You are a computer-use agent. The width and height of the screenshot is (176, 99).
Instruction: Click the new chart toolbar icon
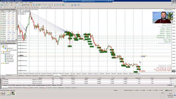click(x=2, y=5)
